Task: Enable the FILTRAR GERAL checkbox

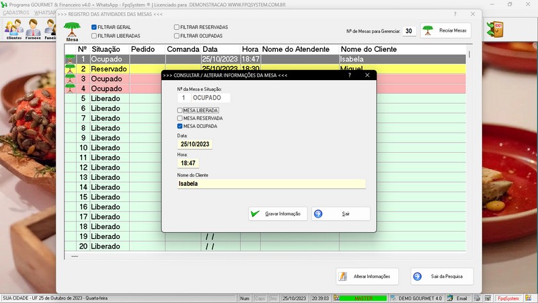Action: 94,27
